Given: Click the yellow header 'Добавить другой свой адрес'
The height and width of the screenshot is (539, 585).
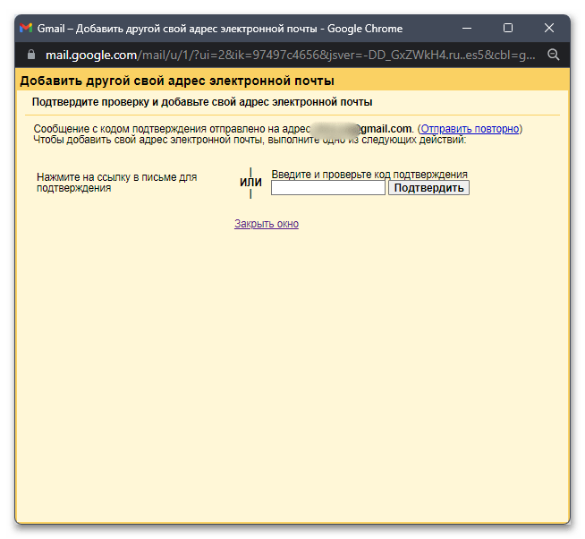Looking at the screenshot, I should tap(177, 81).
